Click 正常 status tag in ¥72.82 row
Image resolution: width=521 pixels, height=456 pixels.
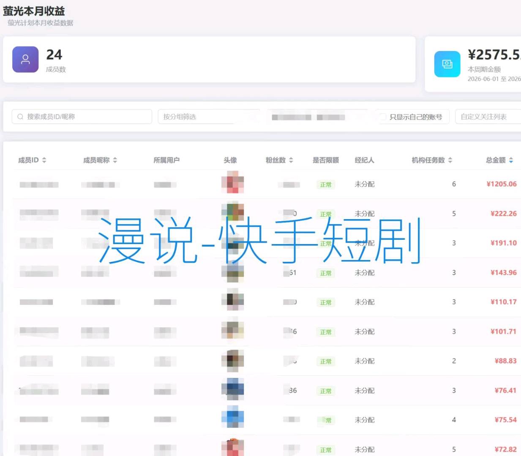(326, 450)
